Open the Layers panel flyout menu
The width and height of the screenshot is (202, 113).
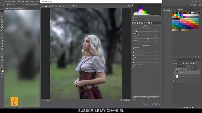(x=201, y=60)
